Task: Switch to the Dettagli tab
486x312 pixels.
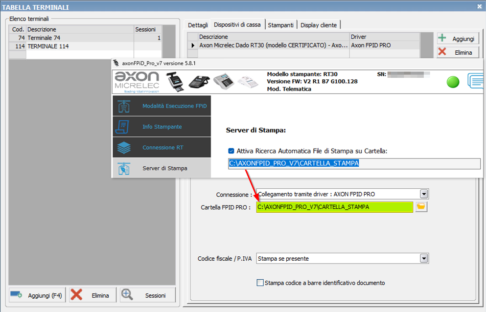Action: click(x=198, y=25)
